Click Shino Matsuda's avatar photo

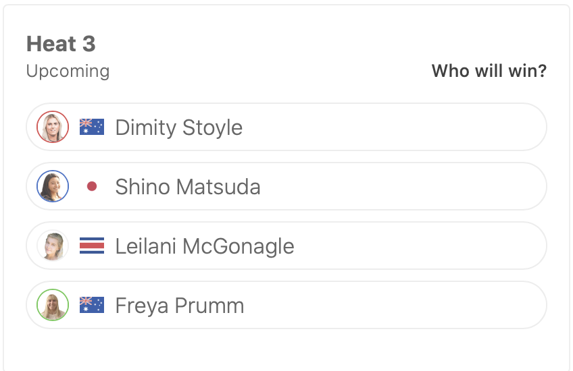(x=53, y=186)
